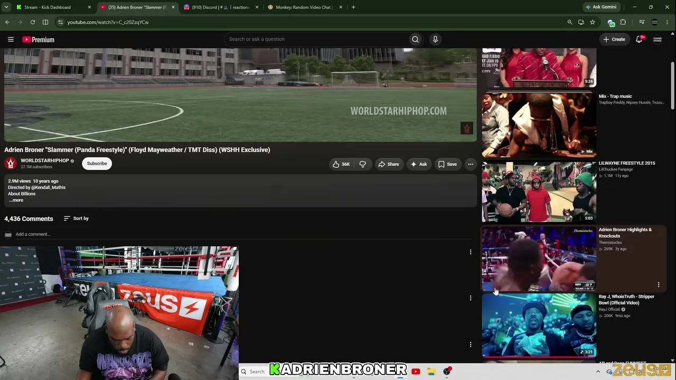Dislike the Adrien Broner video
The height and width of the screenshot is (380, 676).
point(363,164)
